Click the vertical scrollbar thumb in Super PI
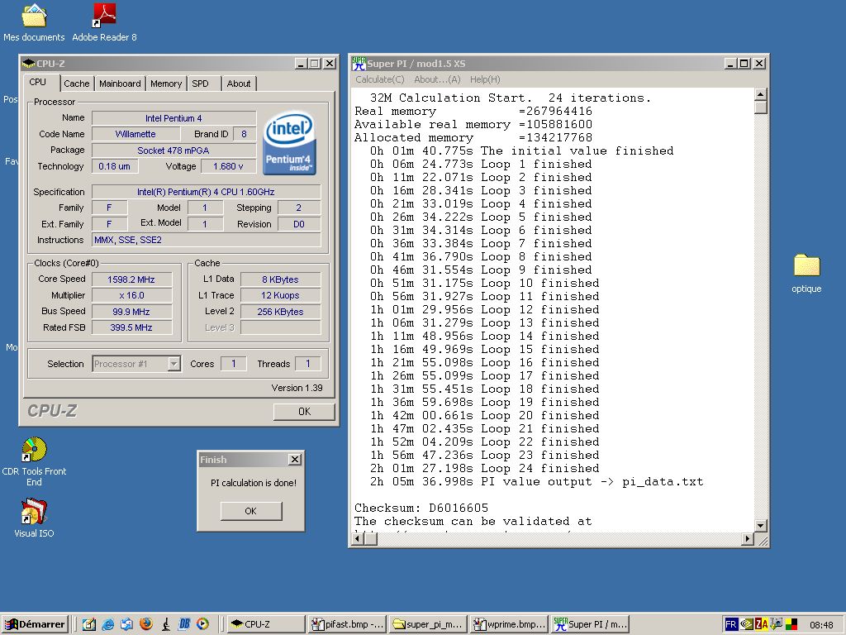The height and width of the screenshot is (635, 846). 761,107
